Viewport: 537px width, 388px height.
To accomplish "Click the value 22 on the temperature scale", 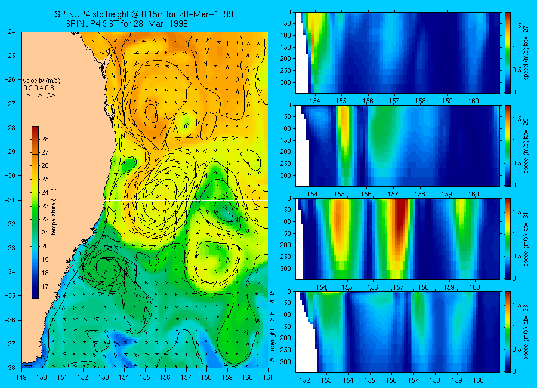I will click(x=45, y=219).
